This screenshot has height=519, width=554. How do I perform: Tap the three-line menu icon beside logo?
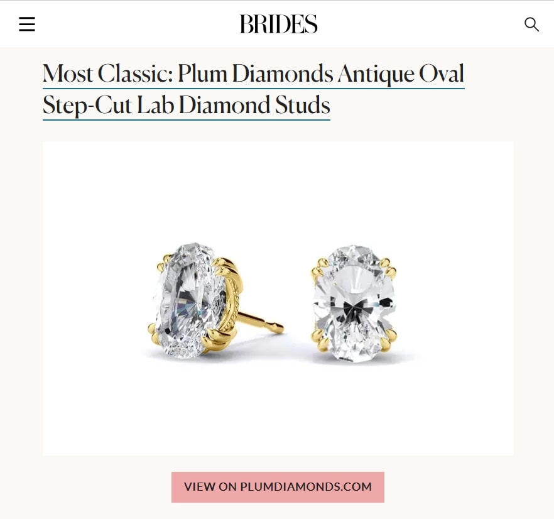[x=27, y=24]
